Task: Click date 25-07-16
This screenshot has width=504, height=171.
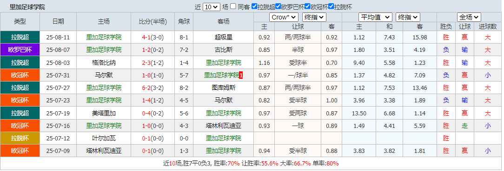Action: pos(58,126)
